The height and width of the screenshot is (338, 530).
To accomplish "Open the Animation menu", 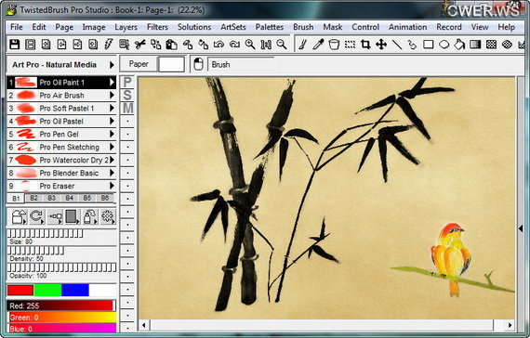I will pos(407,27).
